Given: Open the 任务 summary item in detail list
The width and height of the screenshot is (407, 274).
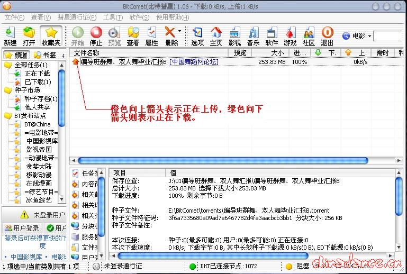Looking at the screenshot, I should click(85, 173).
